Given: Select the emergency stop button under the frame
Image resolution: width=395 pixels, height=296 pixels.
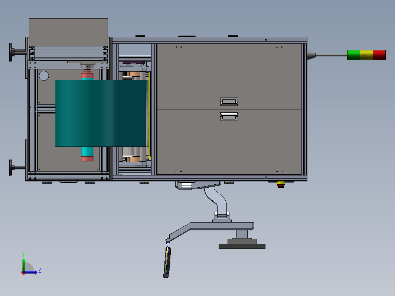Looking at the screenshot, I should (281, 184).
